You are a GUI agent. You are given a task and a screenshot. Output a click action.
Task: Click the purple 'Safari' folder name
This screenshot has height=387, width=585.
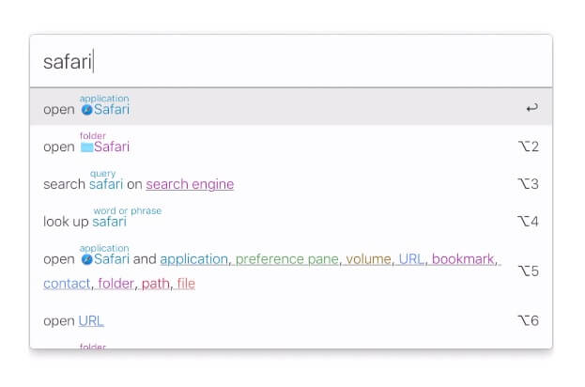point(112,147)
